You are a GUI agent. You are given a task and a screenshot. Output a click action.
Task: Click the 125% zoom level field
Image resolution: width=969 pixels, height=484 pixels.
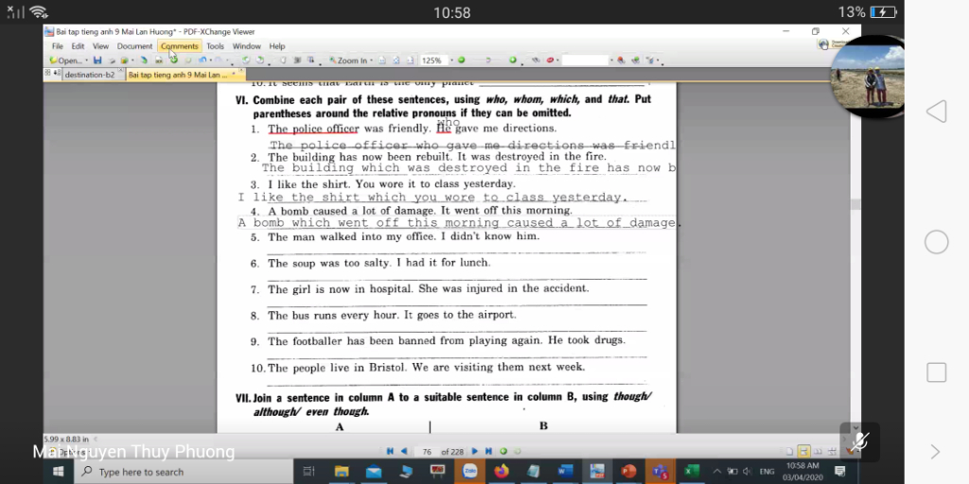pos(432,60)
